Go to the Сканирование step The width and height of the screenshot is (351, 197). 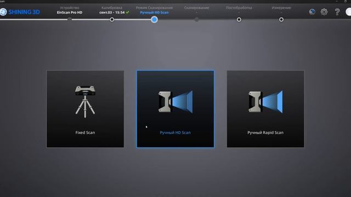[x=196, y=8]
